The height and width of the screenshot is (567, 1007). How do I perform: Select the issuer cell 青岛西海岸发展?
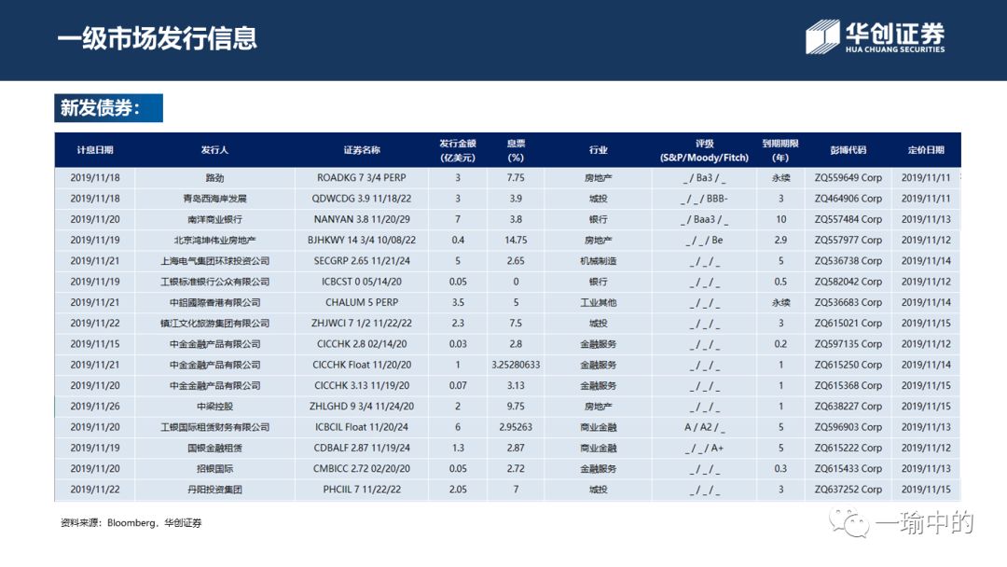click(214, 199)
